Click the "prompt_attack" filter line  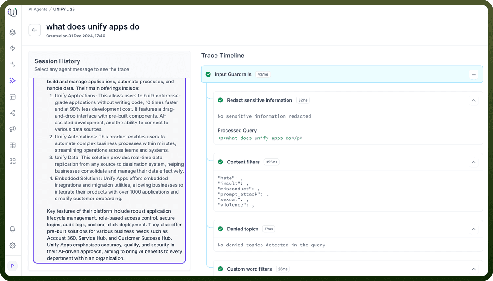tap(243, 194)
